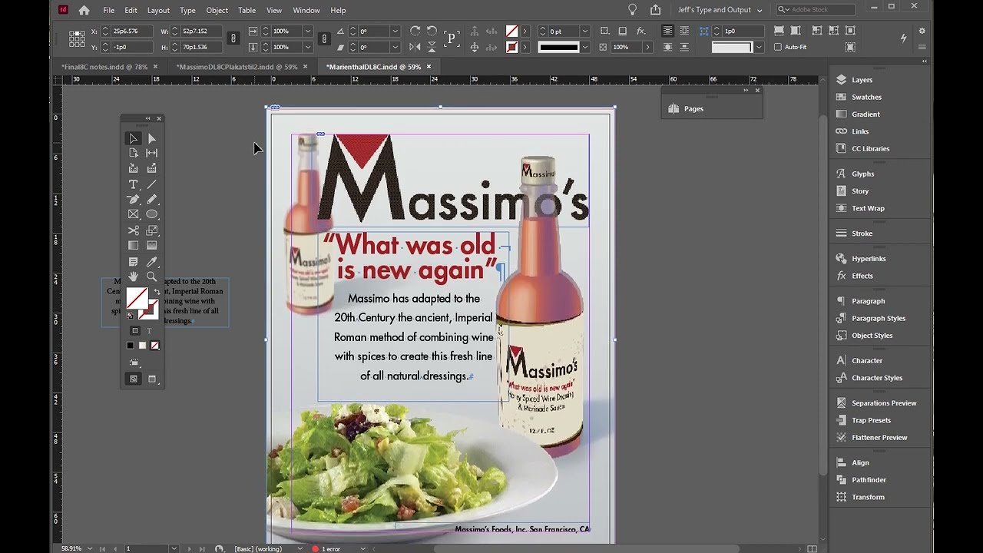Click the Rotate 90° clockwise icon
The height and width of the screenshot is (553, 983).
tap(415, 31)
